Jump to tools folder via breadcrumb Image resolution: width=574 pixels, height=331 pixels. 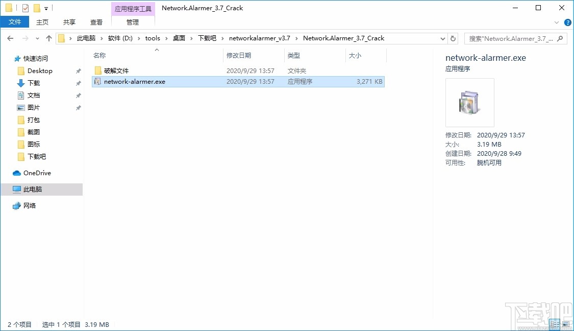click(153, 38)
